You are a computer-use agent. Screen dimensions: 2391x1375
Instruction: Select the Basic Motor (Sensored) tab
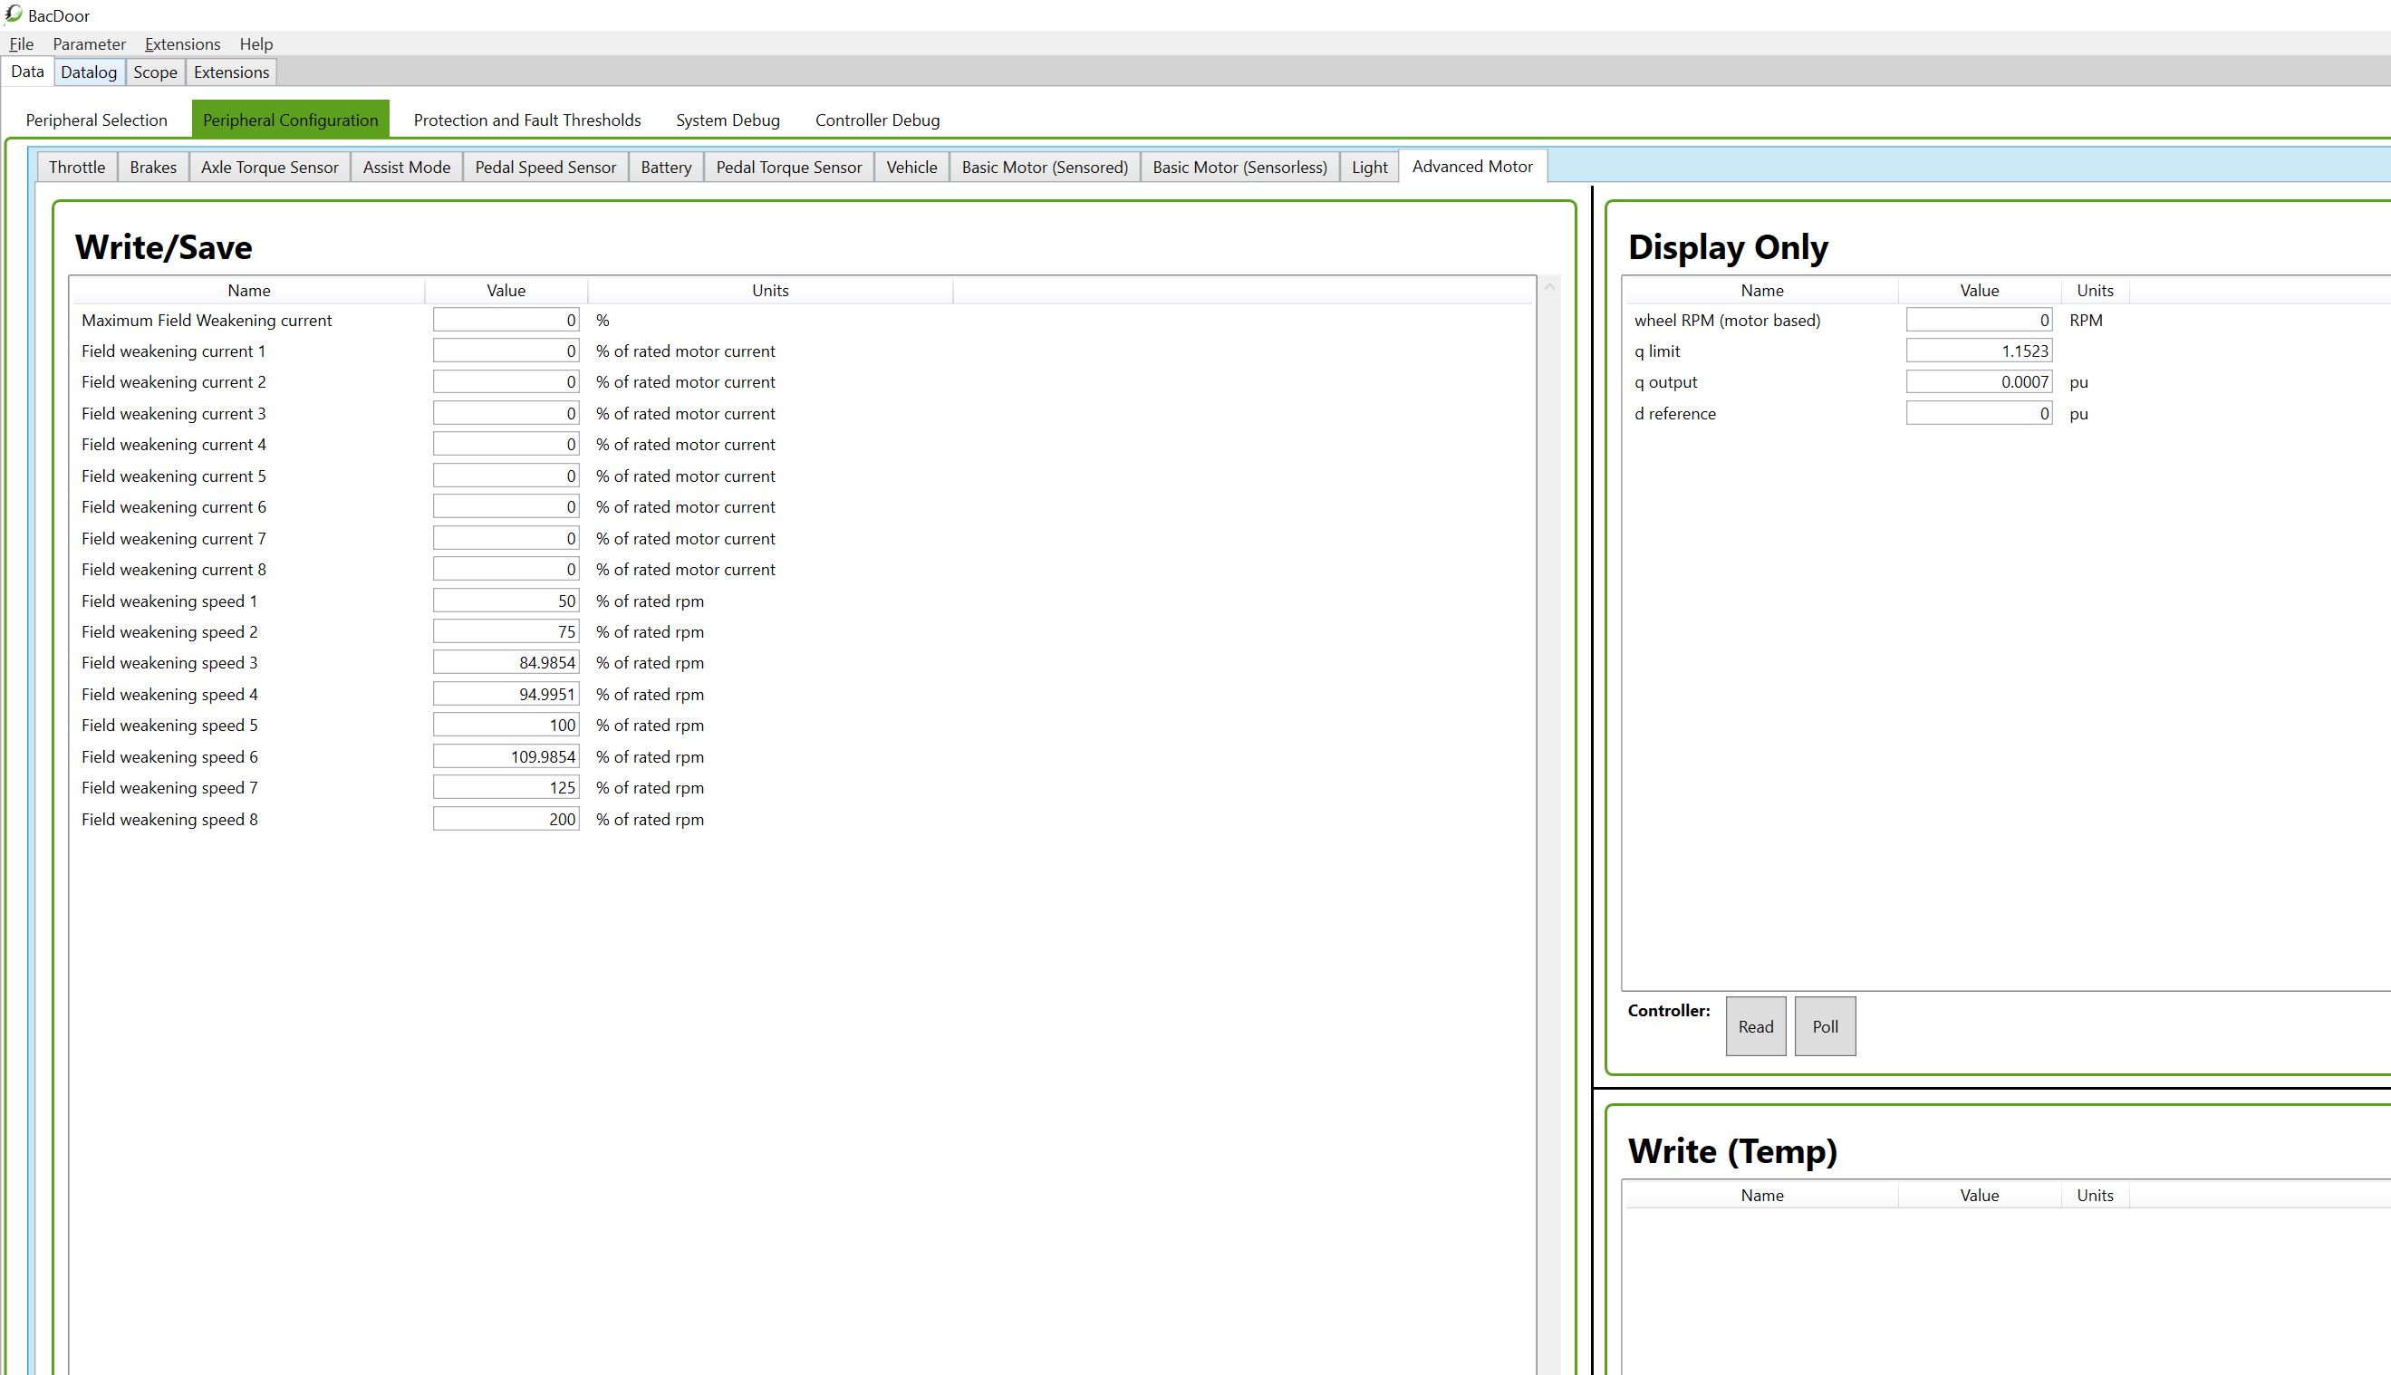[1045, 168]
